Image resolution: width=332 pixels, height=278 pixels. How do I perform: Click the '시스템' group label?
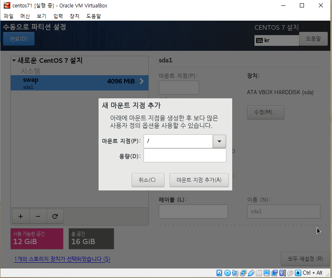pyautogui.click(x=31, y=71)
